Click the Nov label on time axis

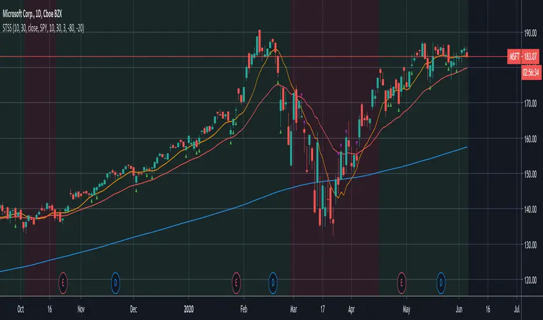(81, 309)
